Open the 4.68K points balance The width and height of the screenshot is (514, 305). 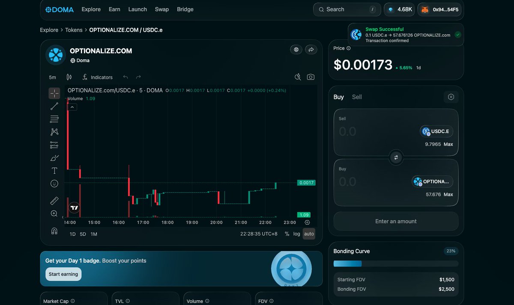(399, 9)
